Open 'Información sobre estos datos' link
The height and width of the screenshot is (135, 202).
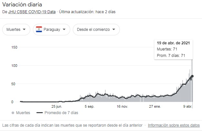pos(174,125)
